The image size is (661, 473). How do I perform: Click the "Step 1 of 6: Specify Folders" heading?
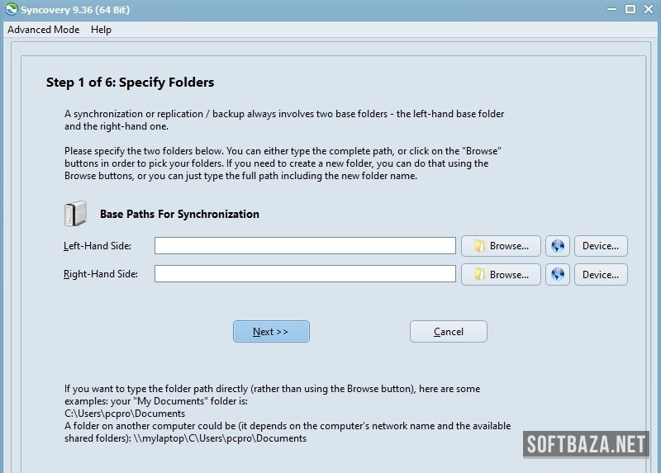click(x=131, y=83)
